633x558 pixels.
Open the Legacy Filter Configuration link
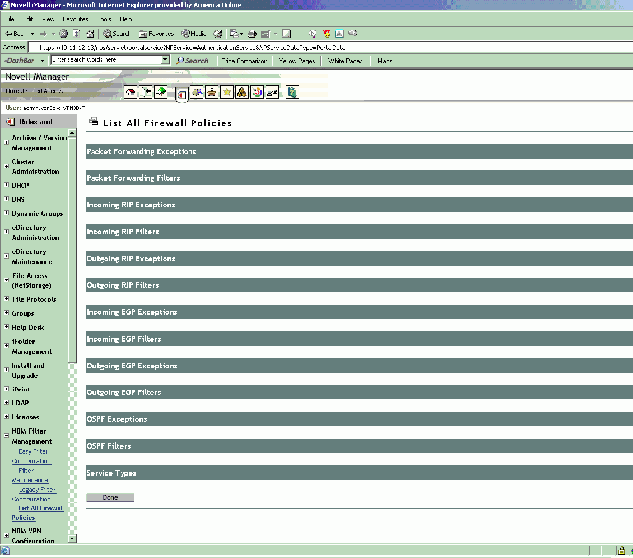tap(37, 490)
